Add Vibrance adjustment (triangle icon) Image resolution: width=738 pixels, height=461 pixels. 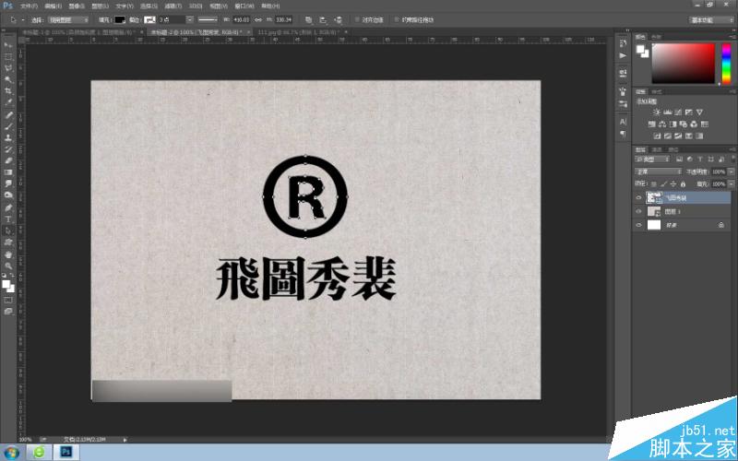pos(699,112)
